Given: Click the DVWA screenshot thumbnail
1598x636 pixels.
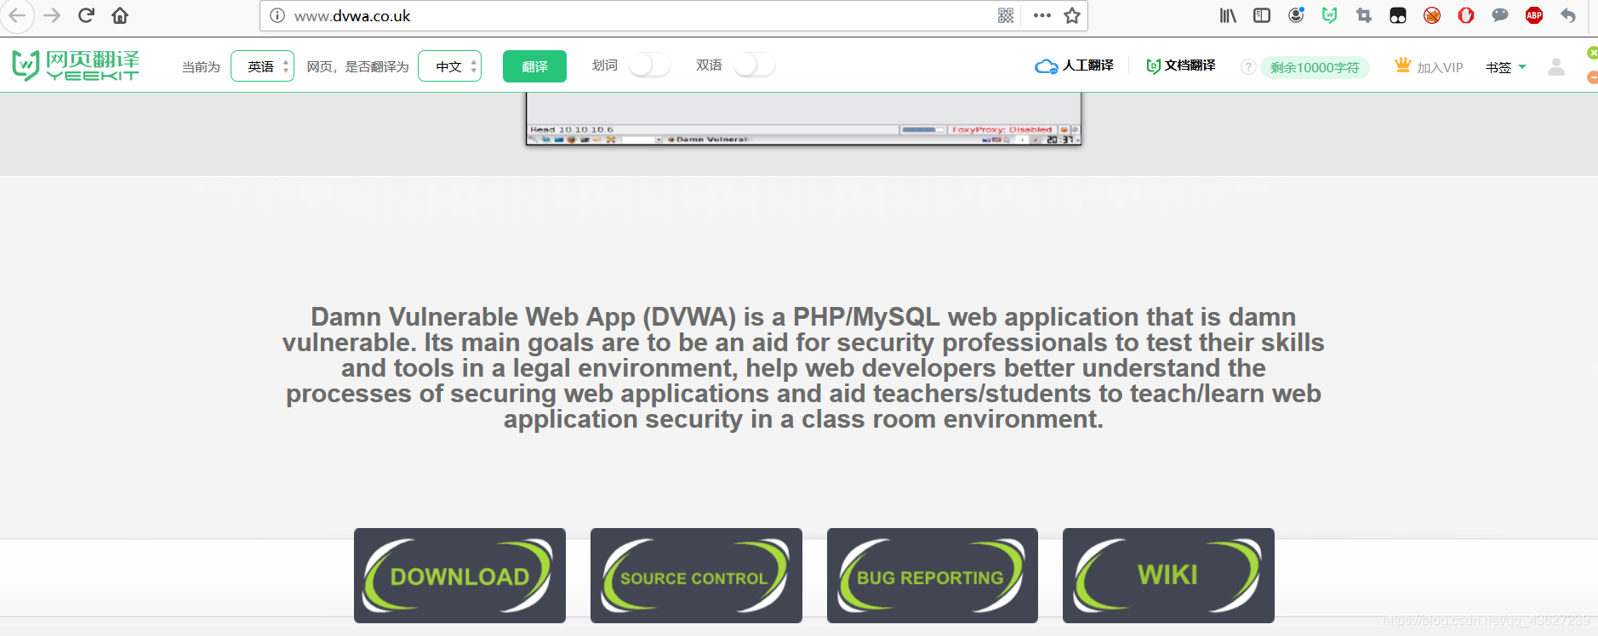Looking at the screenshot, I should click(x=803, y=119).
